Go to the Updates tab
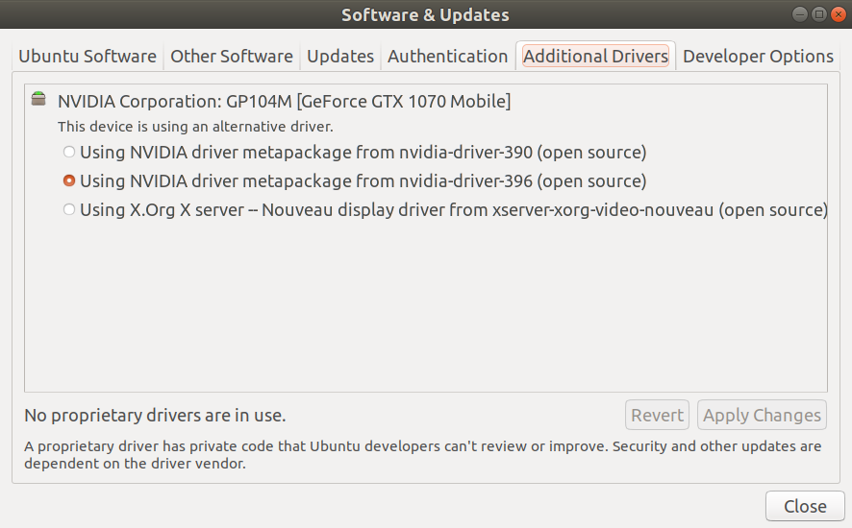The height and width of the screenshot is (528, 852). (340, 57)
